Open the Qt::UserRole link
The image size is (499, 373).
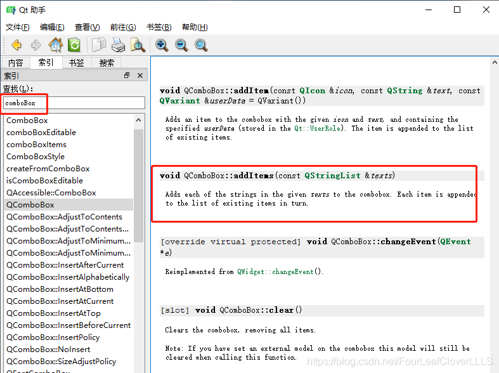317,128
